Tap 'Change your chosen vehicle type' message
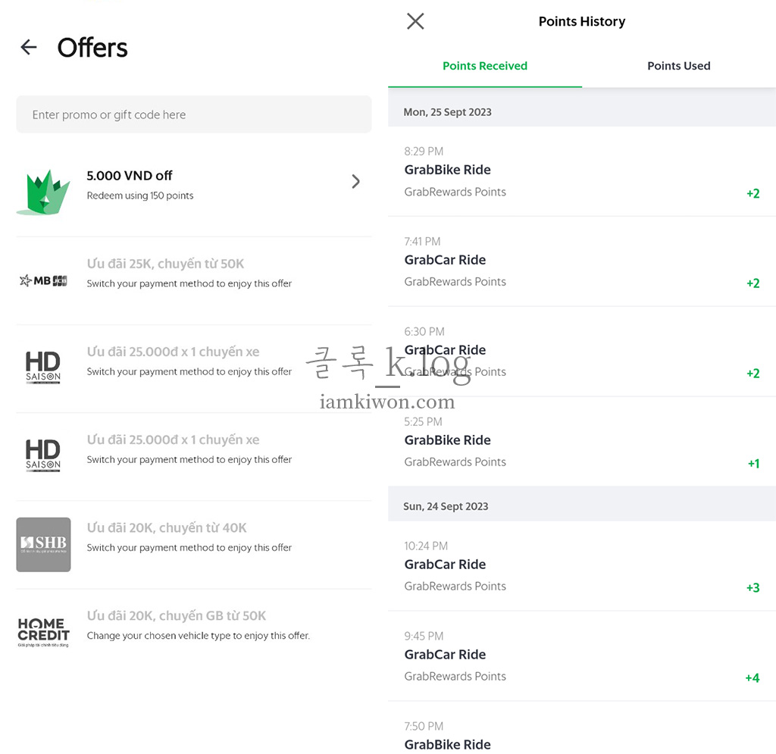 199,636
